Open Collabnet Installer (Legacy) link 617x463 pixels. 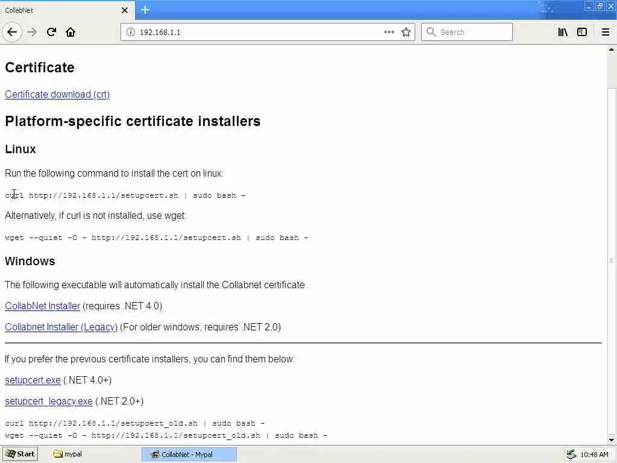pyautogui.click(x=61, y=327)
